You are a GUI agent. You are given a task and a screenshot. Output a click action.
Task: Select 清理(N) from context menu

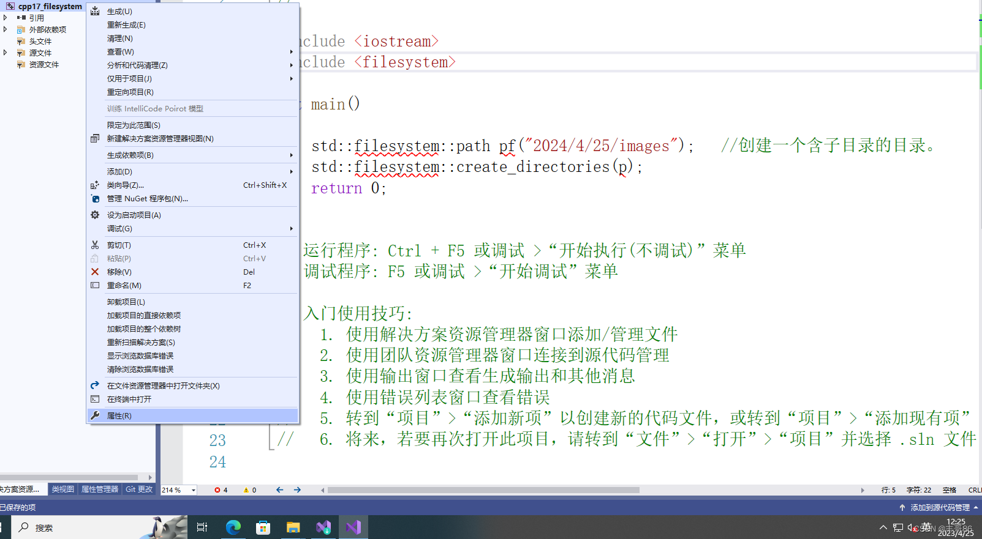pos(193,38)
